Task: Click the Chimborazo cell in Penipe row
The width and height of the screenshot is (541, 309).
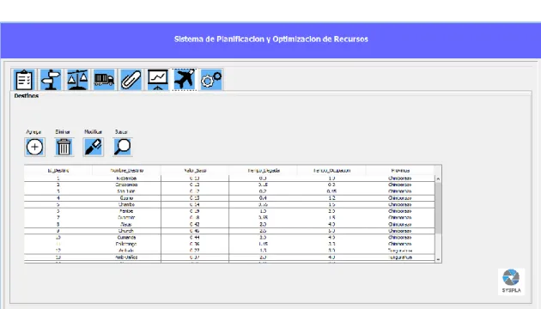Action: coord(400,211)
